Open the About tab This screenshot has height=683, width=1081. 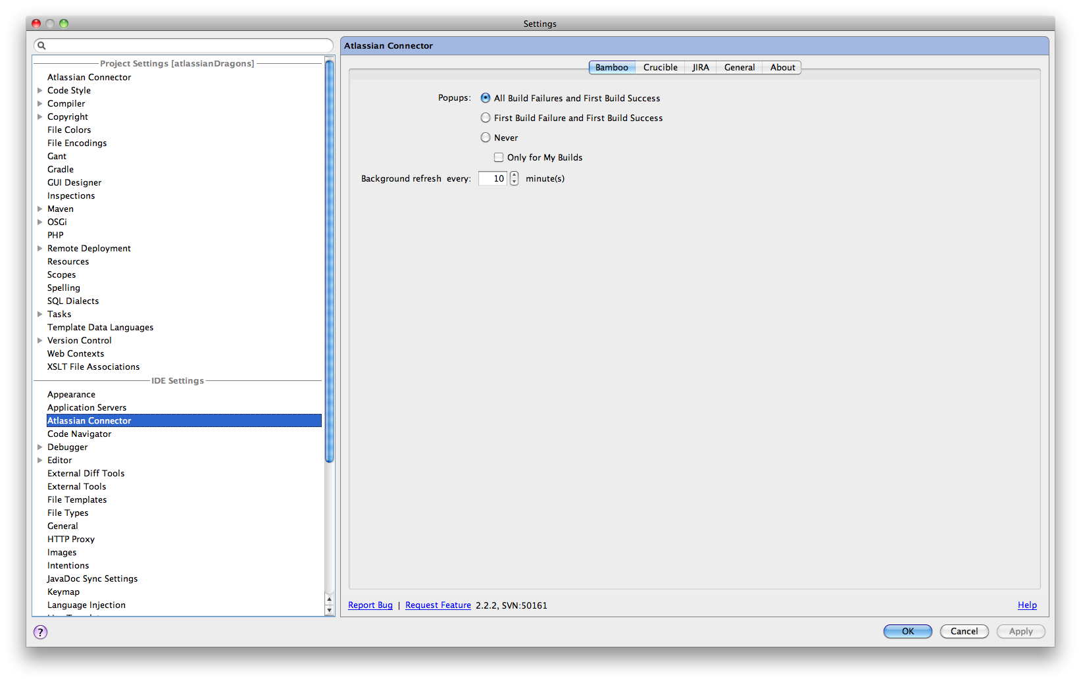782,67
